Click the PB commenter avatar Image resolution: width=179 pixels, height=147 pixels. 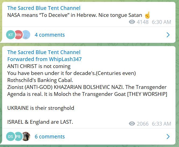(x=18, y=137)
